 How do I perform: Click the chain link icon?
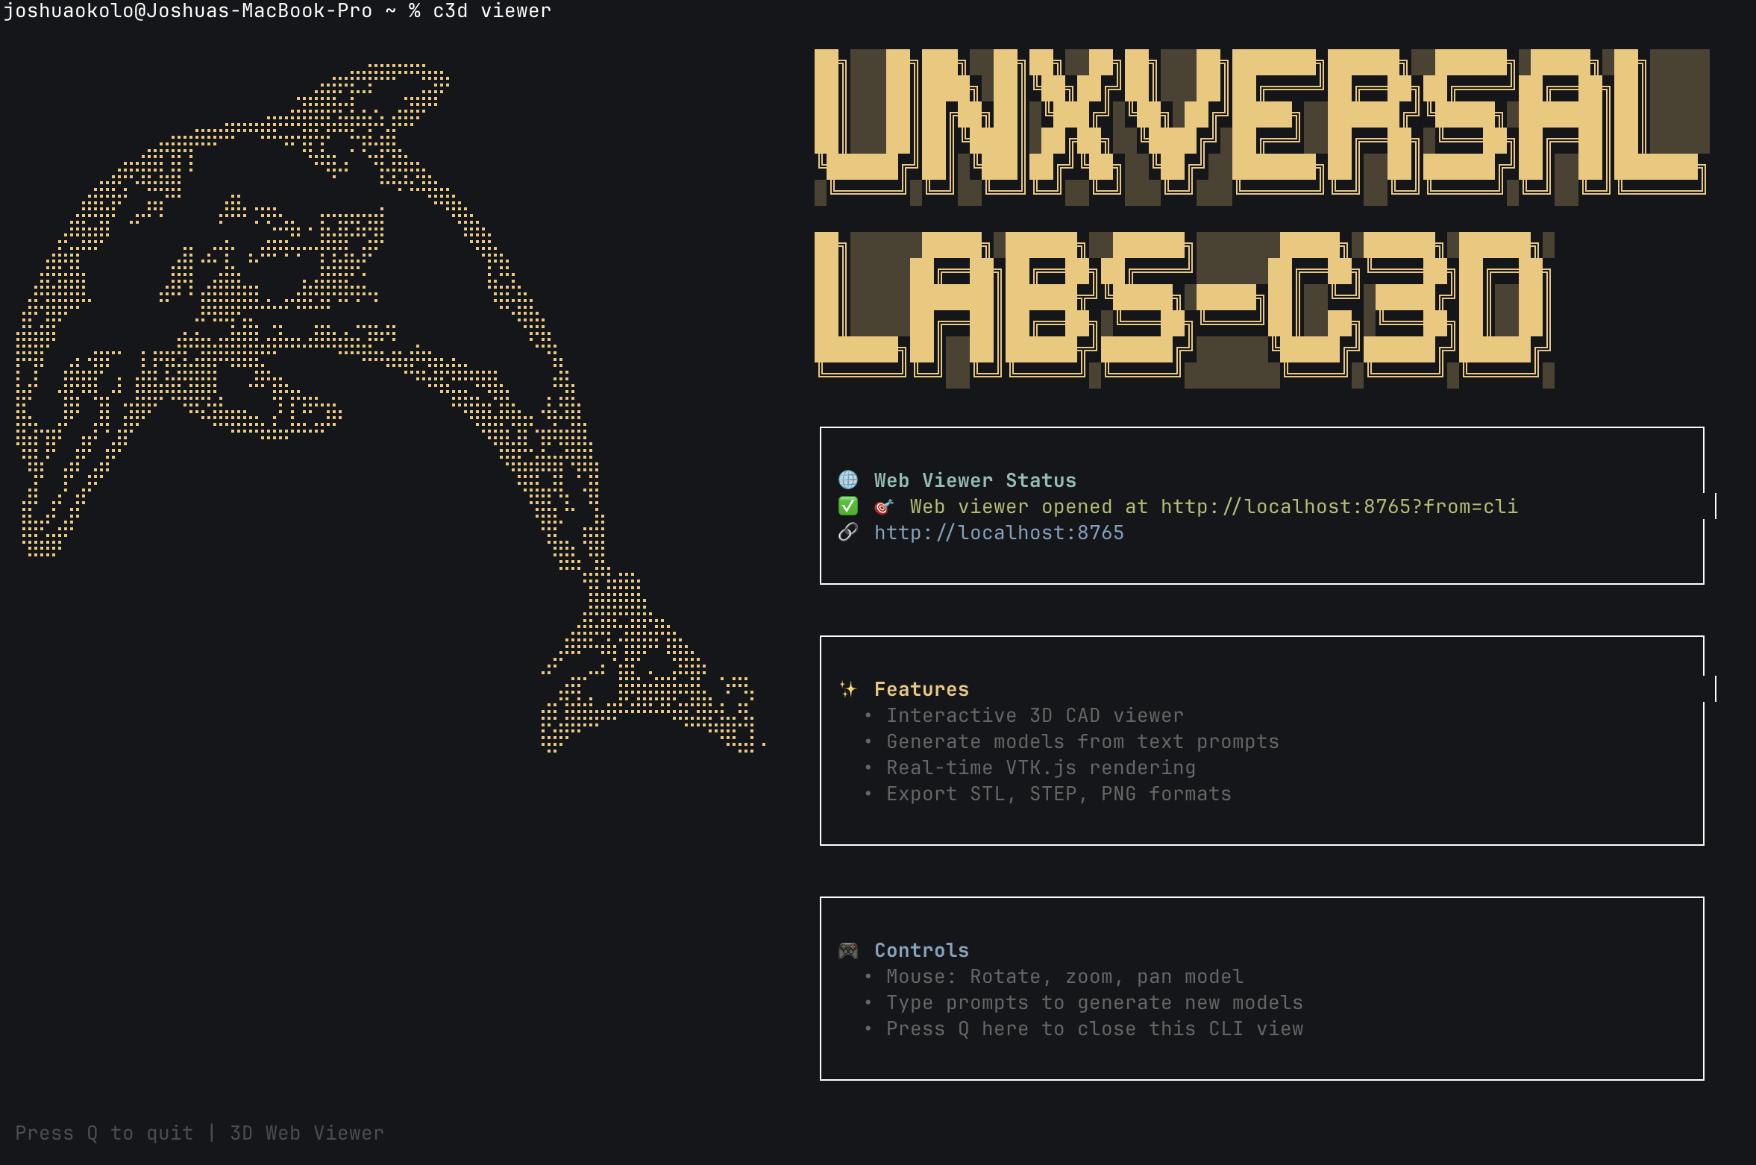pos(848,533)
